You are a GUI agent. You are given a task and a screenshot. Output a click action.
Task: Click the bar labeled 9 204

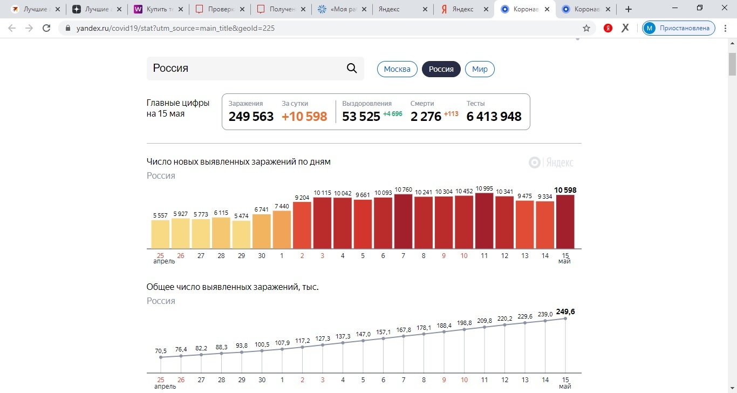tap(302, 225)
